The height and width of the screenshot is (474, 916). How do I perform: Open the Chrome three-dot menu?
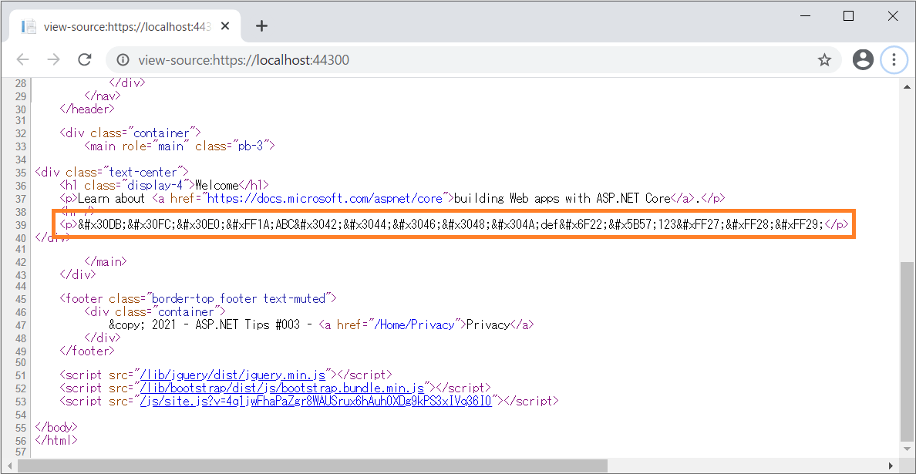tap(894, 59)
